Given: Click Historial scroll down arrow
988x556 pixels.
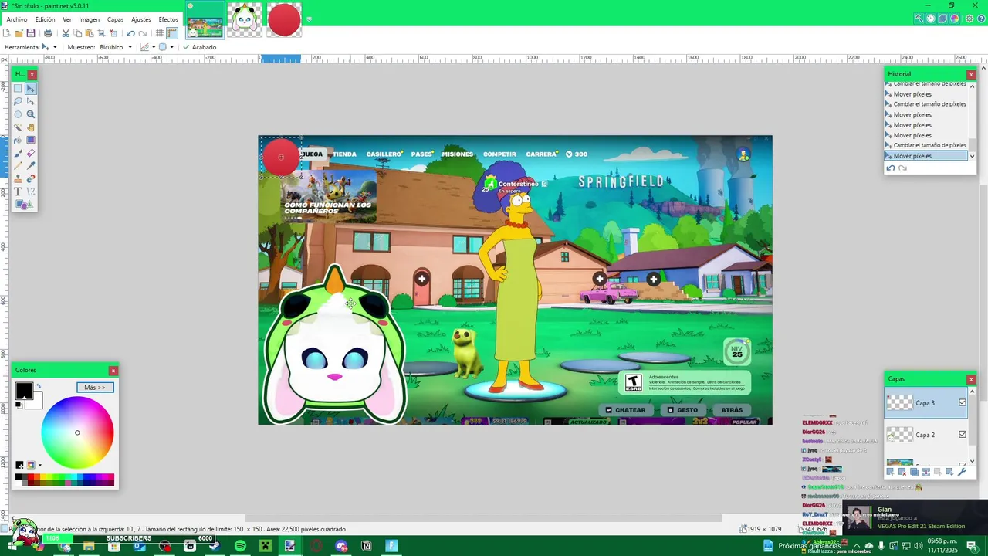Looking at the screenshot, I should (972, 156).
